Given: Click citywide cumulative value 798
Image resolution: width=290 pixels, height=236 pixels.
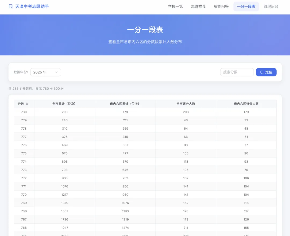Looking at the screenshot, I should (65, 170).
